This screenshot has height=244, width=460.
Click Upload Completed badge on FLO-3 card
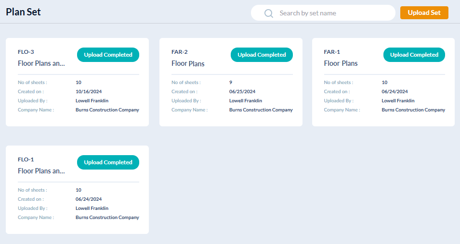pyautogui.click(x=108, y=55)
